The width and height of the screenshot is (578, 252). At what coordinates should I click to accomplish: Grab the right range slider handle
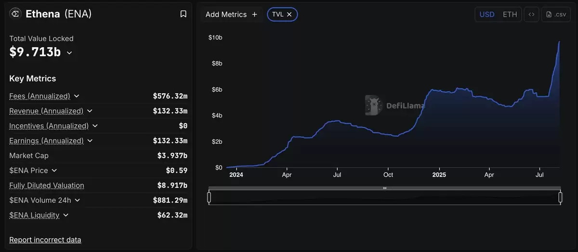pos(561,197)
